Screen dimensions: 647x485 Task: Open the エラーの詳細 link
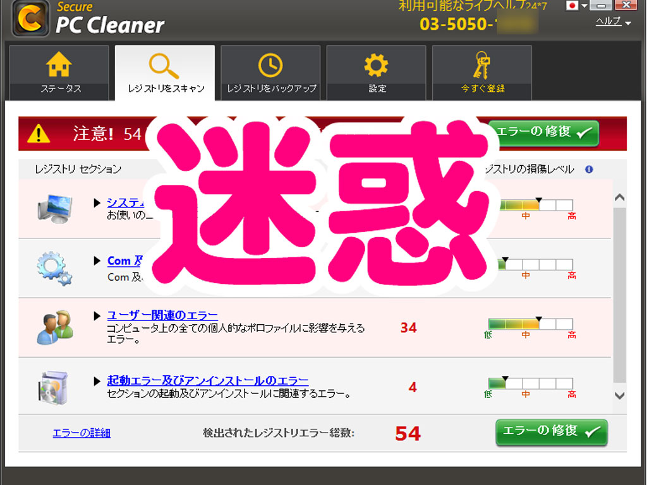[82, 433]
